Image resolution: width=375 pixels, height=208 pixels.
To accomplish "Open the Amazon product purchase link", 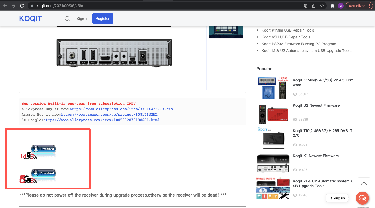I will click(109, 115).
